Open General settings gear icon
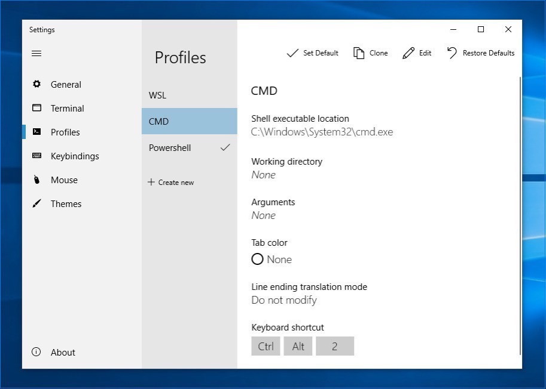The image size is (546, 389). (36, 85)
